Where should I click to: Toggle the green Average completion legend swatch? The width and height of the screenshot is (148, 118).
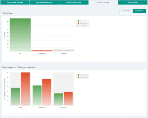click(79, 75)
